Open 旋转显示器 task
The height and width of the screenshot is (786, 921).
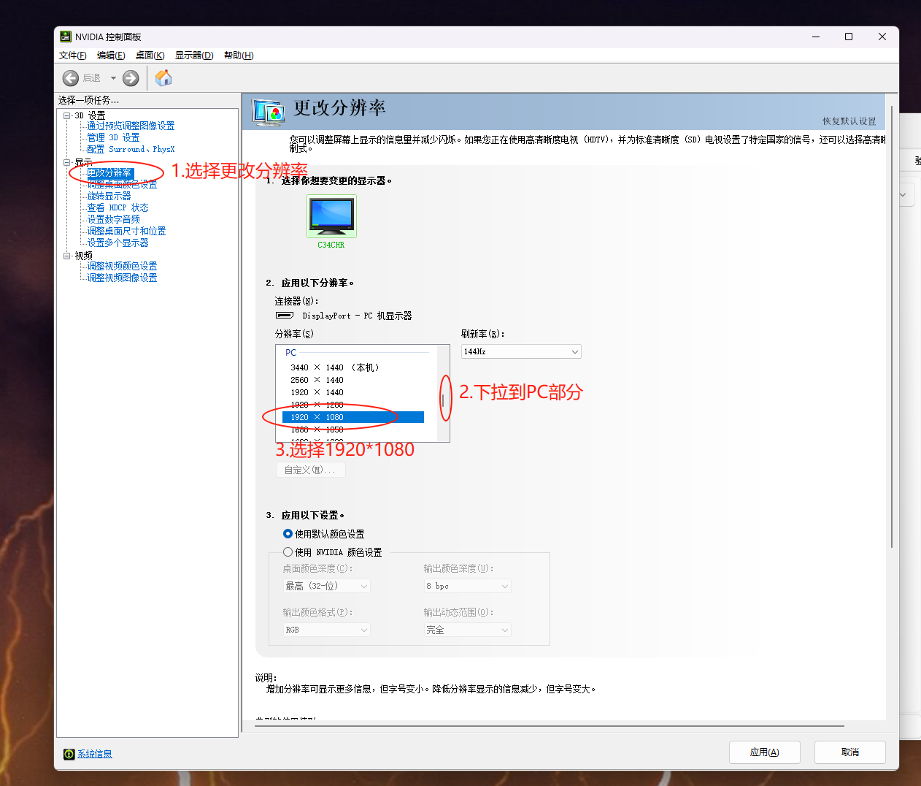(x=109, y=196)
